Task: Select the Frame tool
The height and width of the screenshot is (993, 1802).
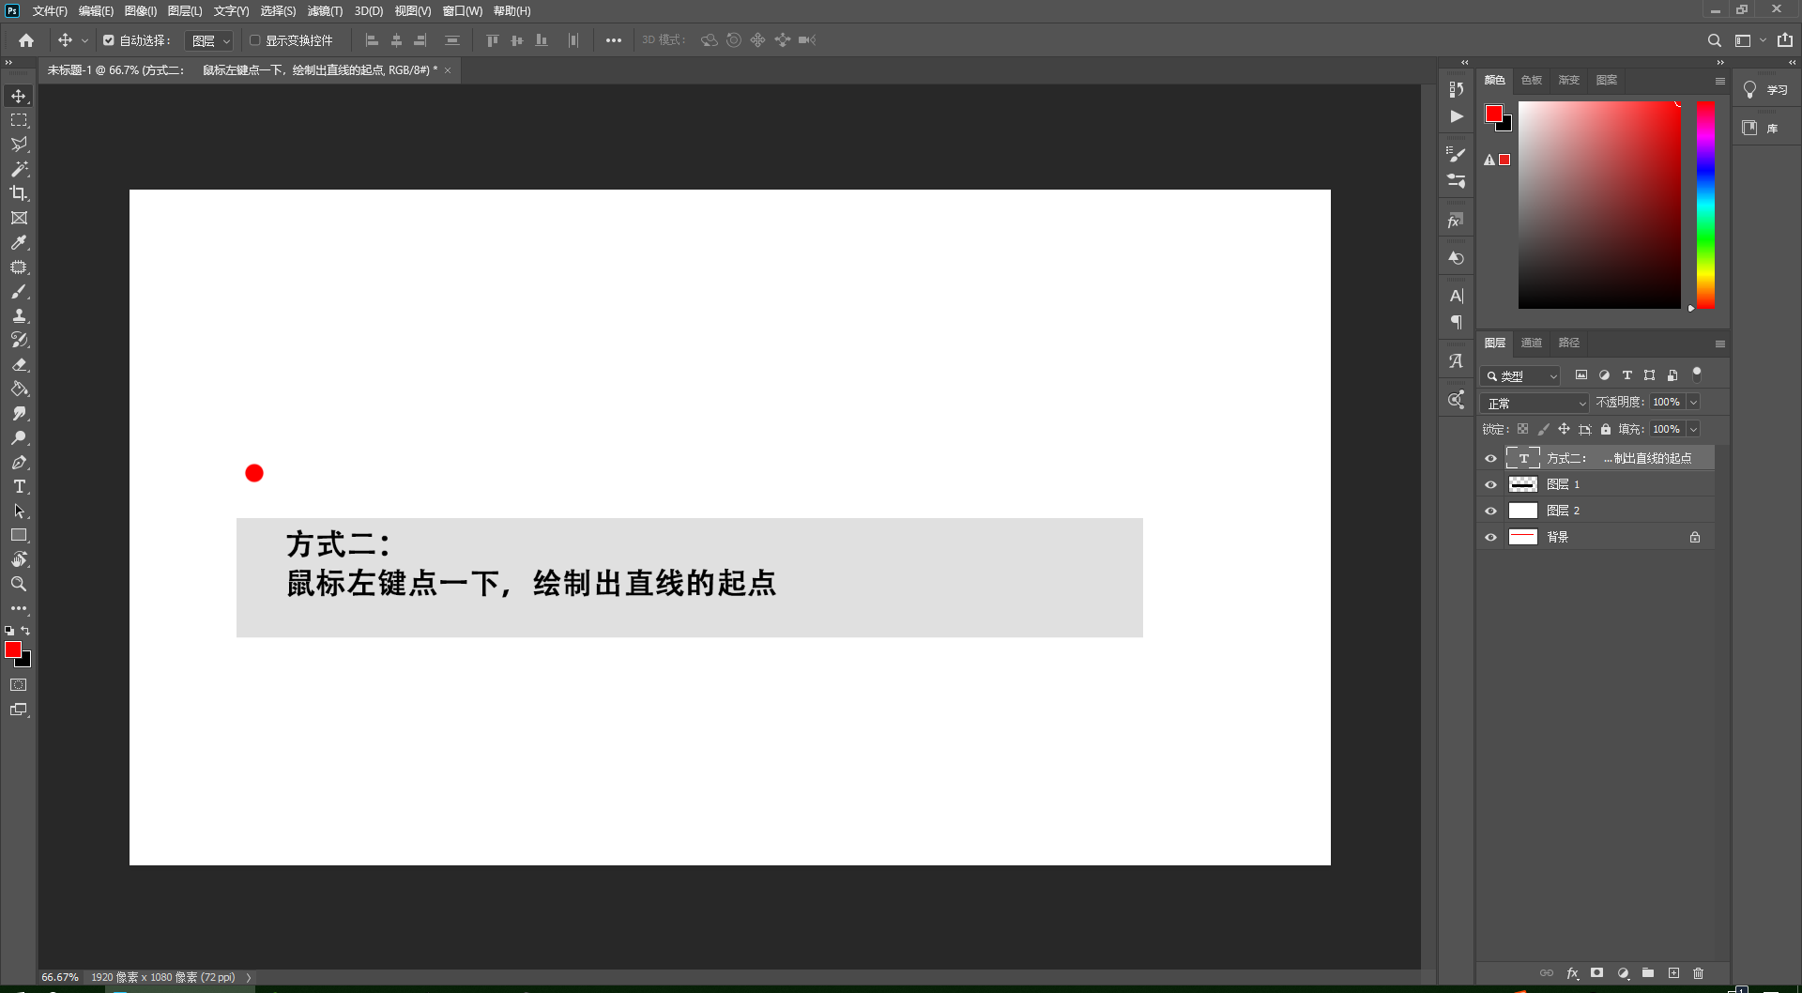Action: point(19,218)
